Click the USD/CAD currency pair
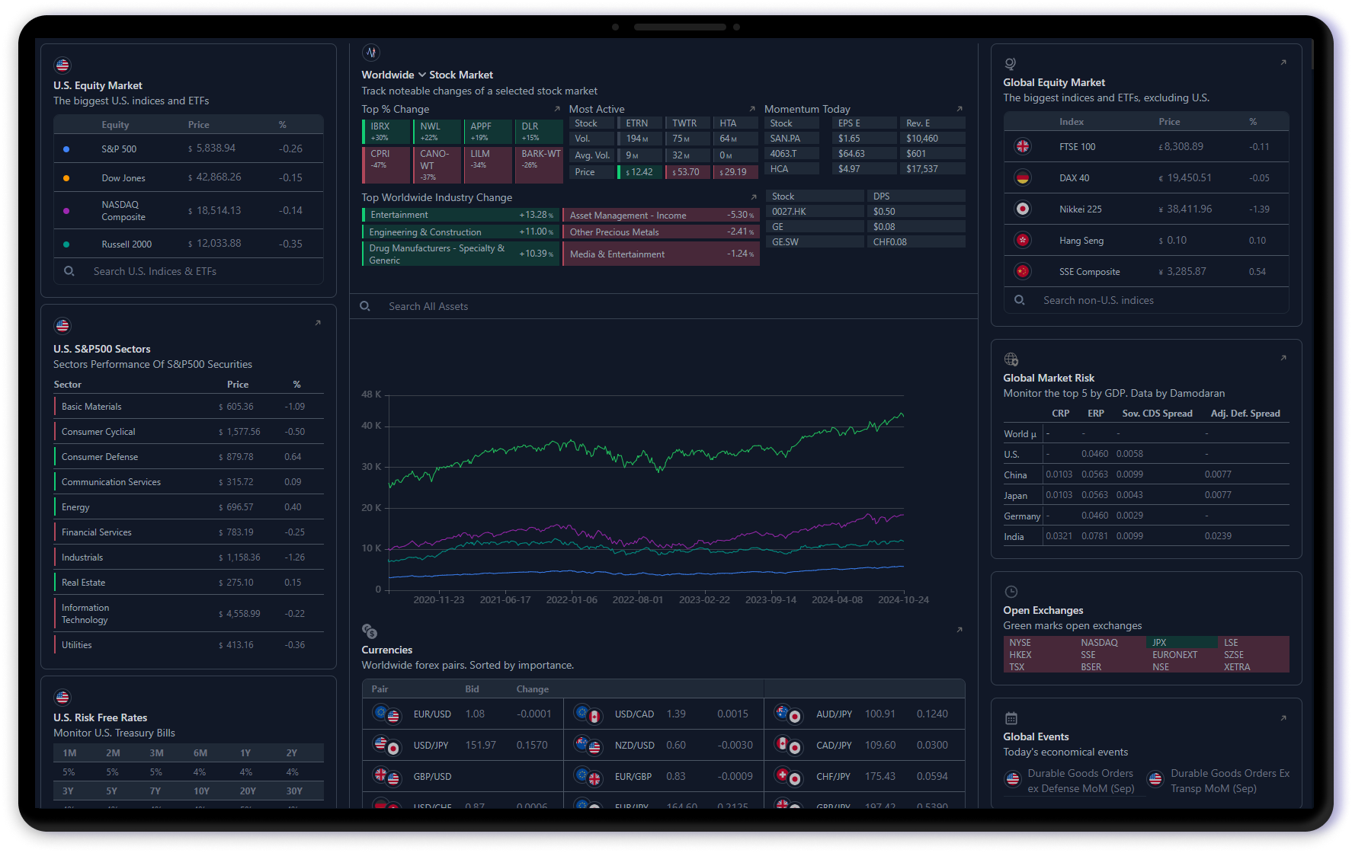Image resolution: width=1352 pixels, height=853 pixels. [664, 714]
